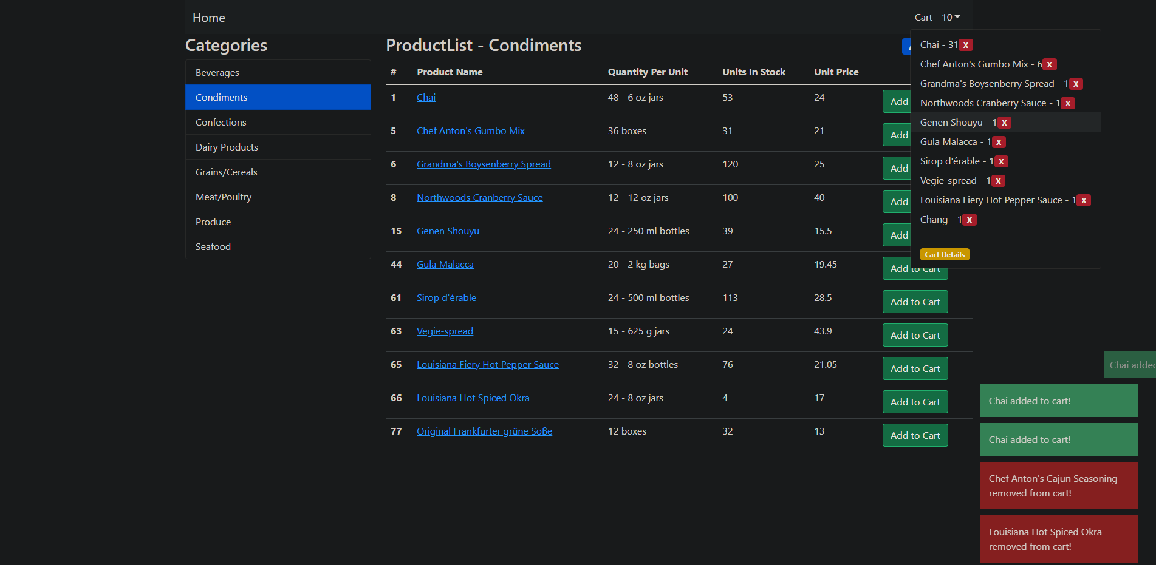
Task: Delete Grandma's Boysenberry Spread cart item
Action: 1076,84
